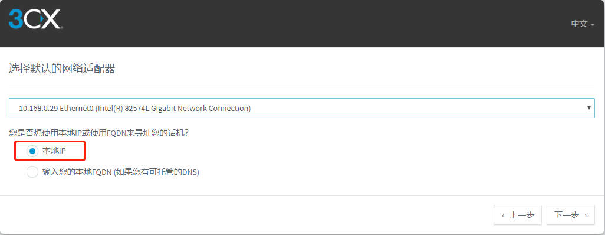Select the 本地IP radio button circle
605x235 pixels.
32,151
